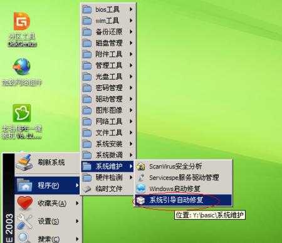Expand the 硬件检测 submenu arrow

pyautogui.click(x=131, y=177)
